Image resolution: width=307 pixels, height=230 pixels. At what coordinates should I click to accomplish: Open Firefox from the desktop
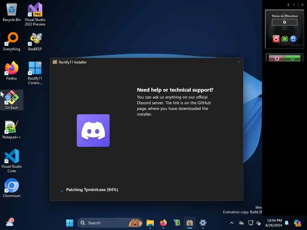pyautogui.click(x=12, y=71)
